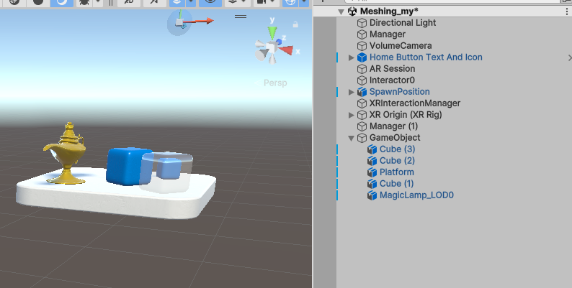Select the golden magic lamp in the scene

(66, 154)
